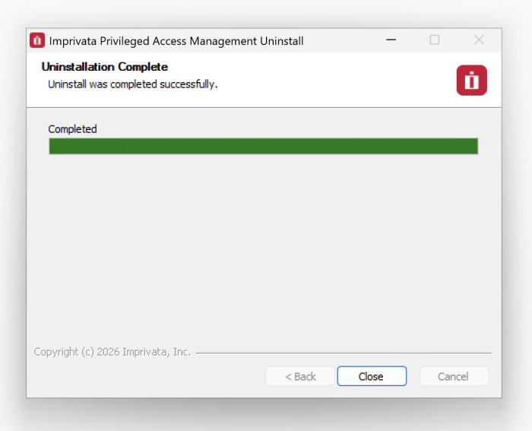Click the divider line under the header banner
Viewport: 532px width, 431px height.
(263, 107)
